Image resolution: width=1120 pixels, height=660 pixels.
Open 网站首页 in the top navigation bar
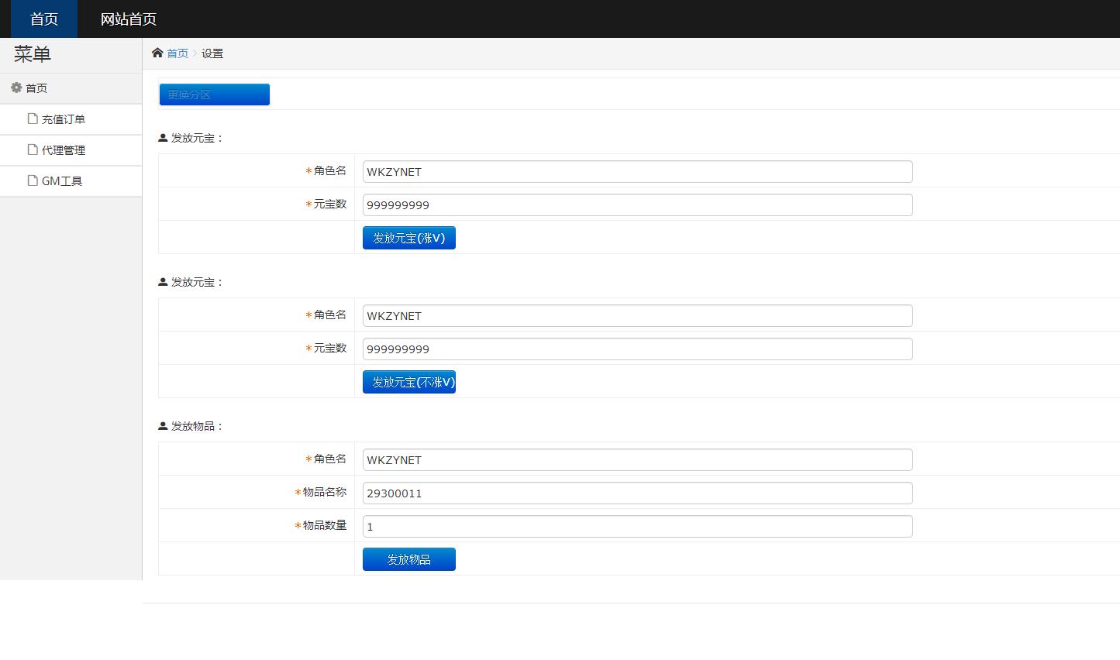click(129, 19)
